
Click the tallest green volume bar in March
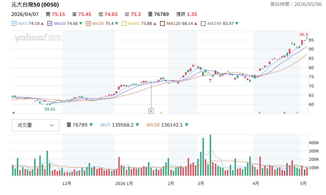[210, 155]
